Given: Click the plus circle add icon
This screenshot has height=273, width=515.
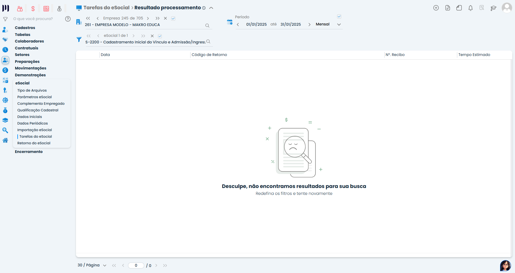Looking at the screenshot, I should coord(436,8).
